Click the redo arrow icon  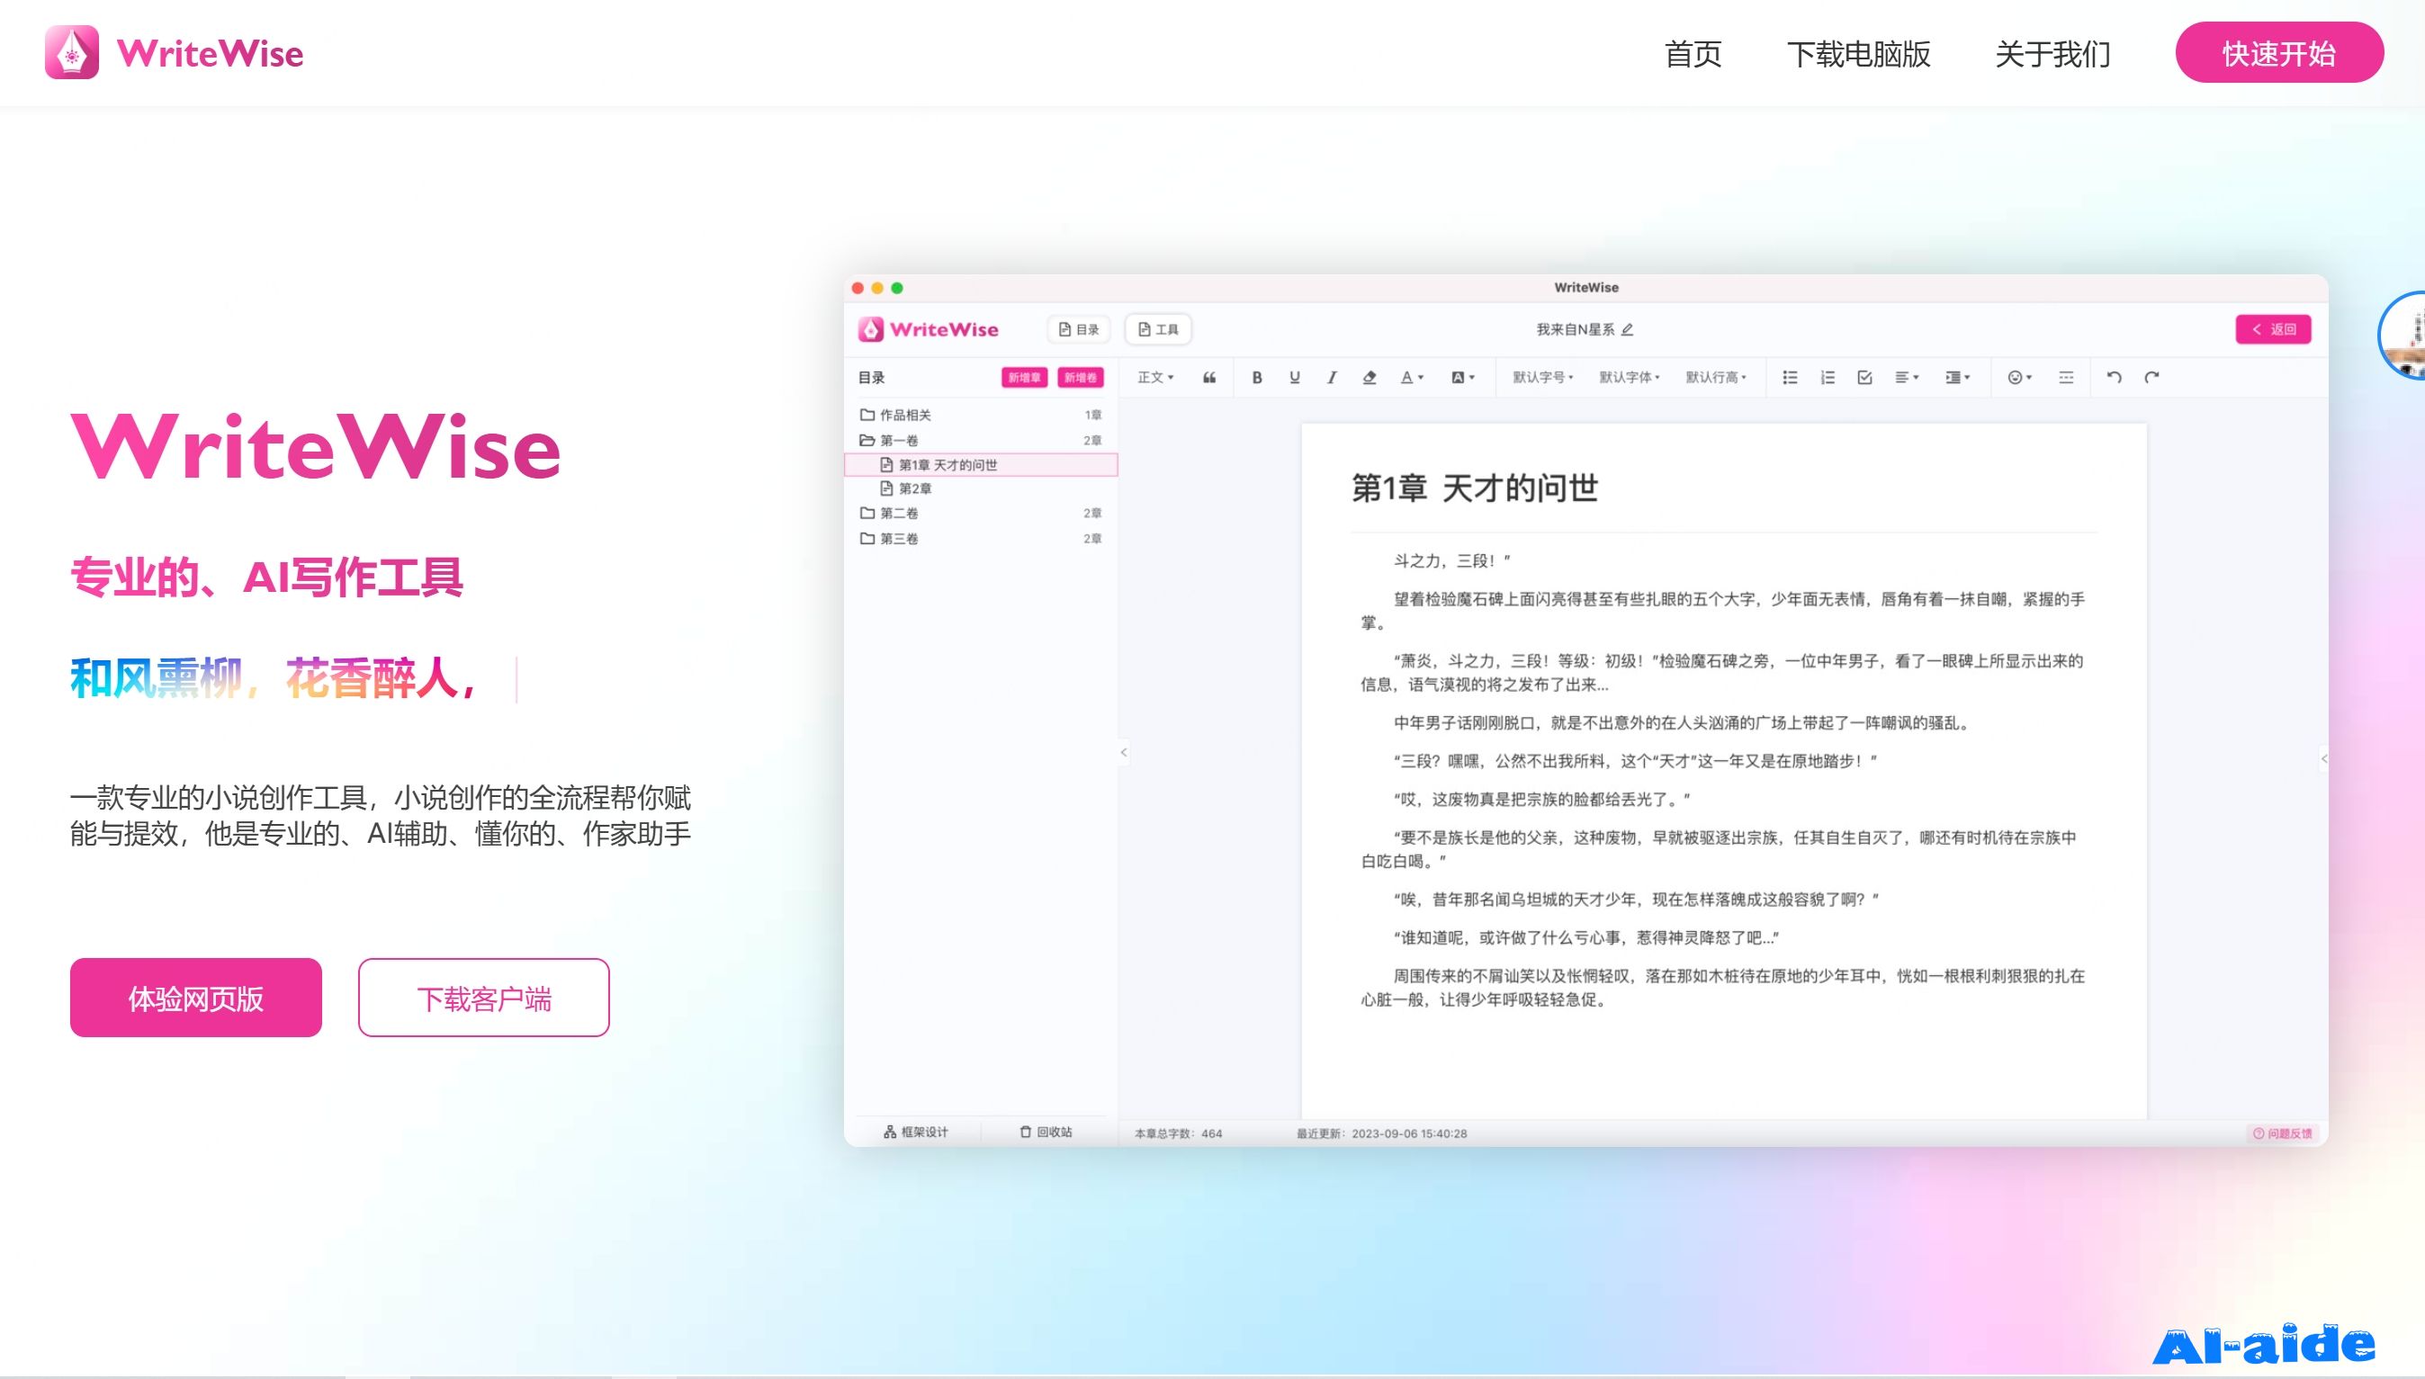2152,377
